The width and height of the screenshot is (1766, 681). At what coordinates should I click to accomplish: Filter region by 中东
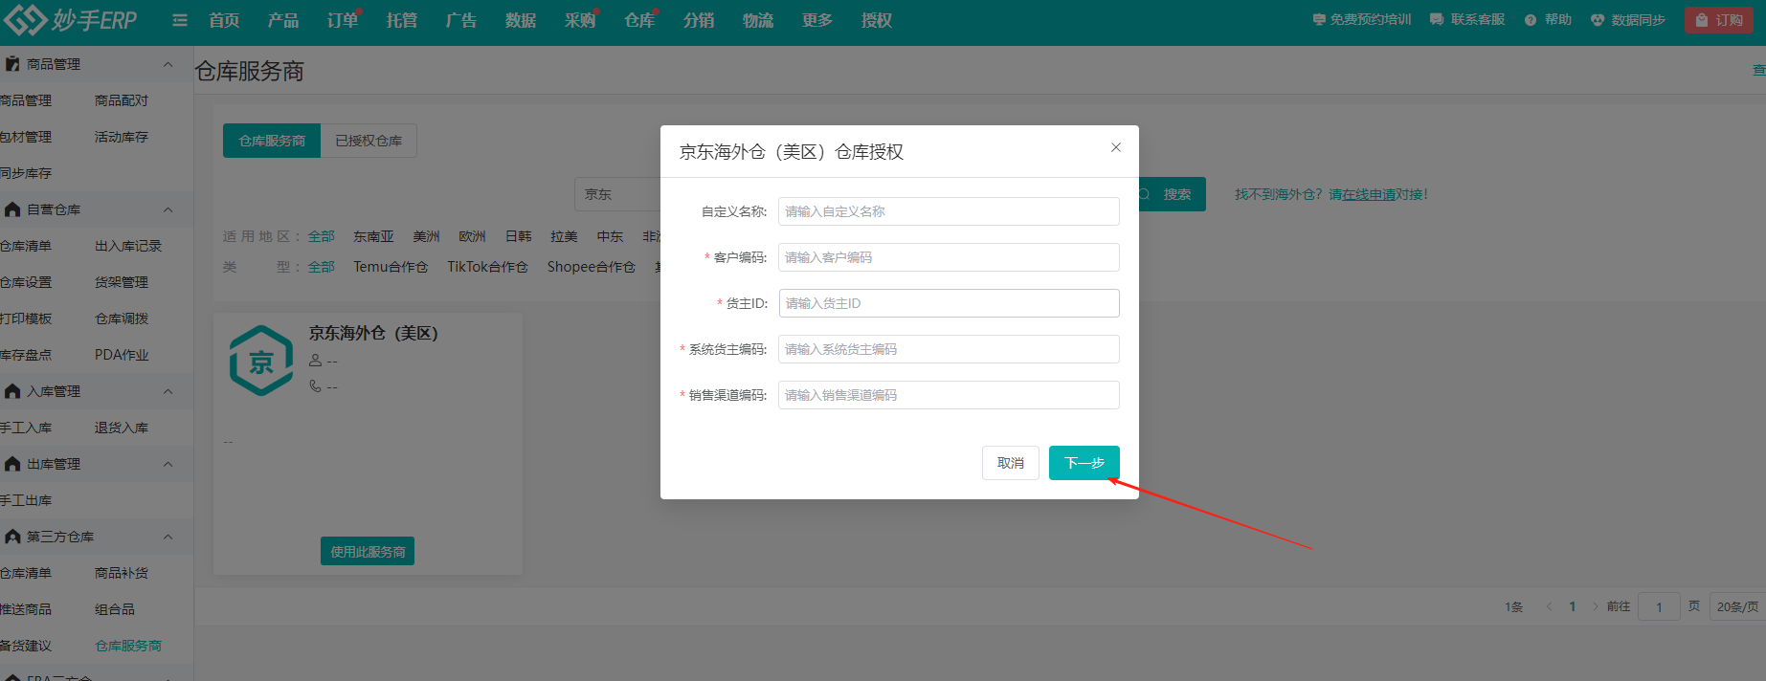coord(610,236)
